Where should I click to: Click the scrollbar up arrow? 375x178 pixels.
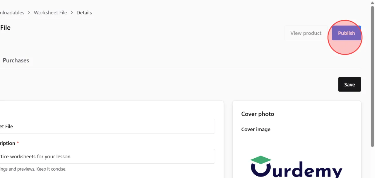coord(373,3)
